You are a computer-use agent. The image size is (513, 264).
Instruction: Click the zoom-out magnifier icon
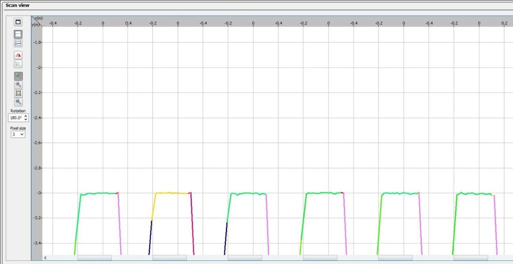click(x=19, y=84)
